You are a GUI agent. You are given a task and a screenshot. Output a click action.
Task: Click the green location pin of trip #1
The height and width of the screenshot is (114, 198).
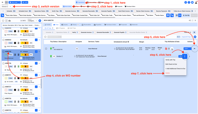coord(51,49)
